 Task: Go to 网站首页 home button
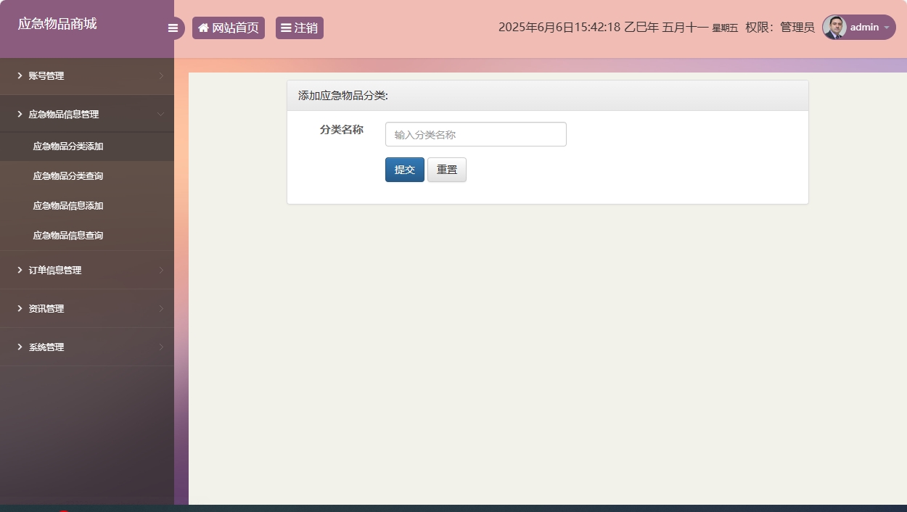click(229, 28)
